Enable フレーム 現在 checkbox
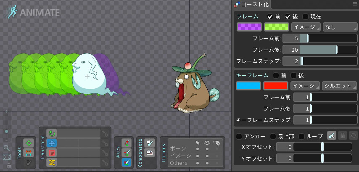The image size is (359, 172). tap(306, 16)
